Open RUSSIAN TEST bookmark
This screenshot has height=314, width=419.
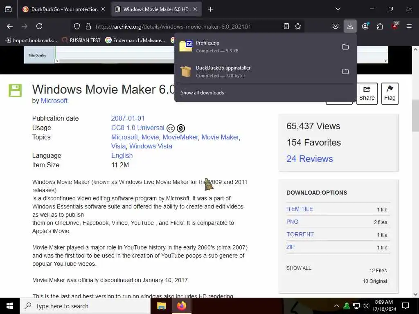(81, 40)
